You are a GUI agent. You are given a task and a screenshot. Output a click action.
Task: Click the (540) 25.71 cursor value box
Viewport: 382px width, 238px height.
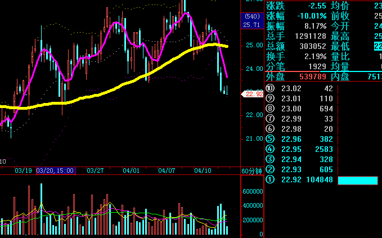click(252, 21)
